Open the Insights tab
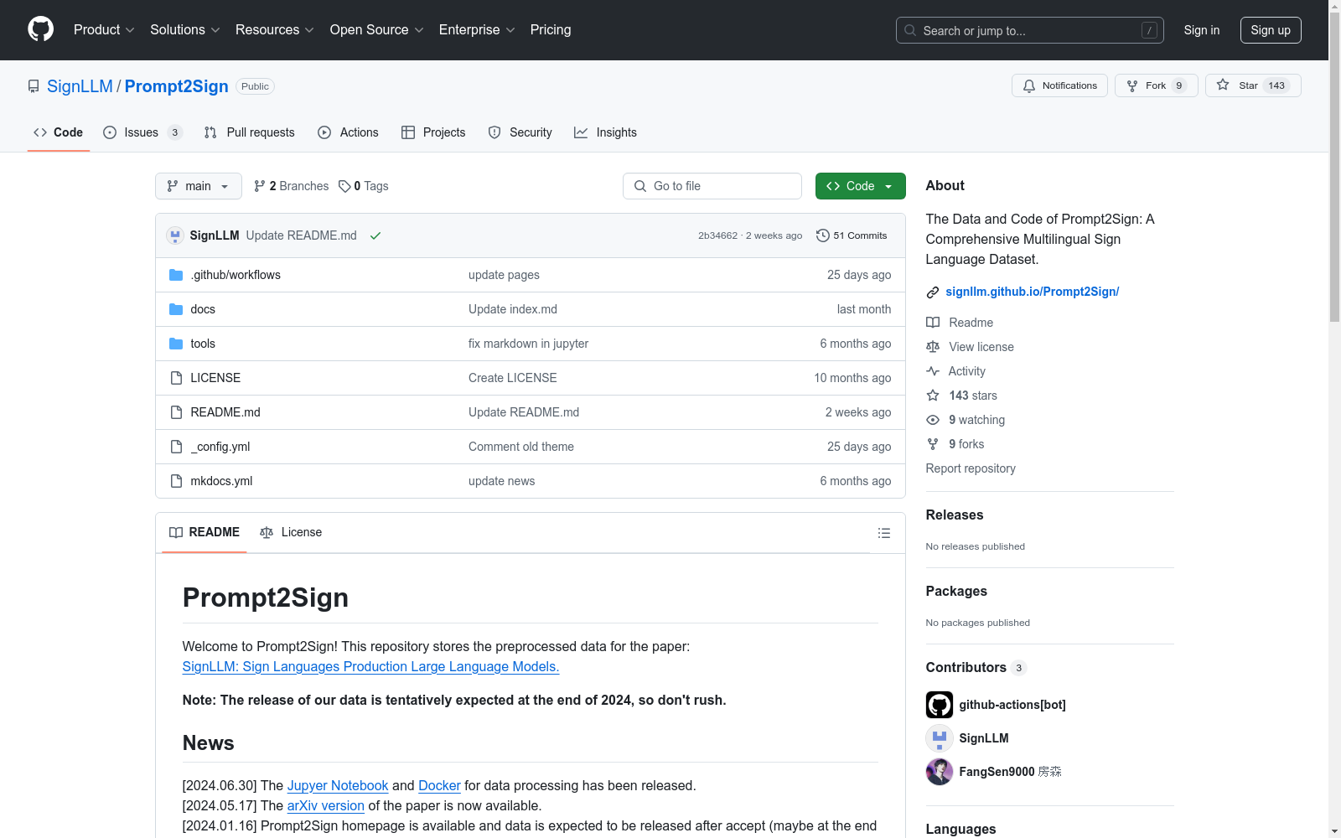Viewport: 1341px width, 838px height. click(x=605, y=132)
